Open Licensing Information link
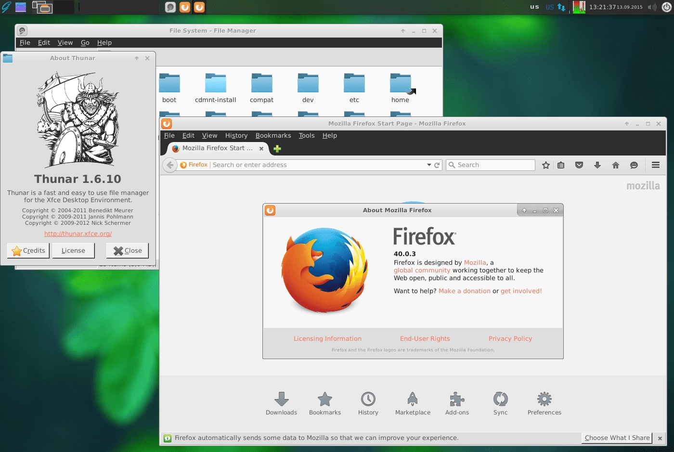Screen dimensions: 674x452 point(327,339)
